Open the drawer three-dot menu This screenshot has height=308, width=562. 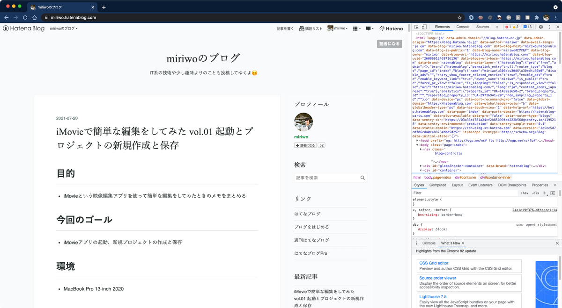[x=416, y=243]
